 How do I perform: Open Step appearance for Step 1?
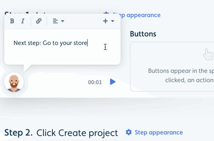(x=136, y=15)
